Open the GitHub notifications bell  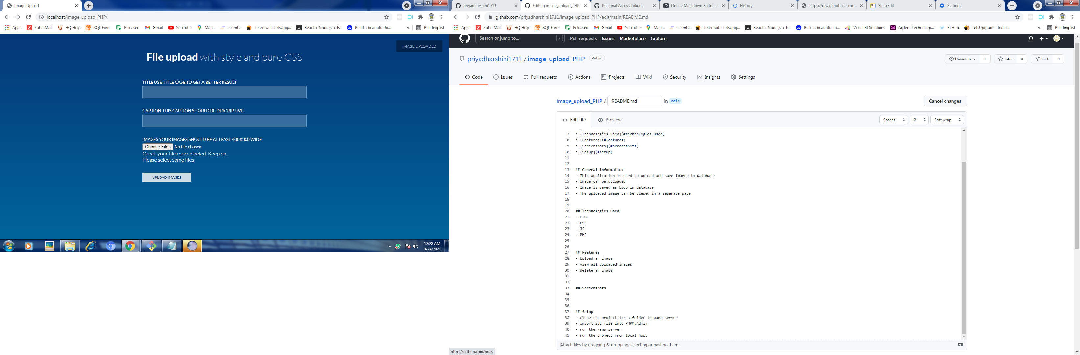coord(1030,38)
